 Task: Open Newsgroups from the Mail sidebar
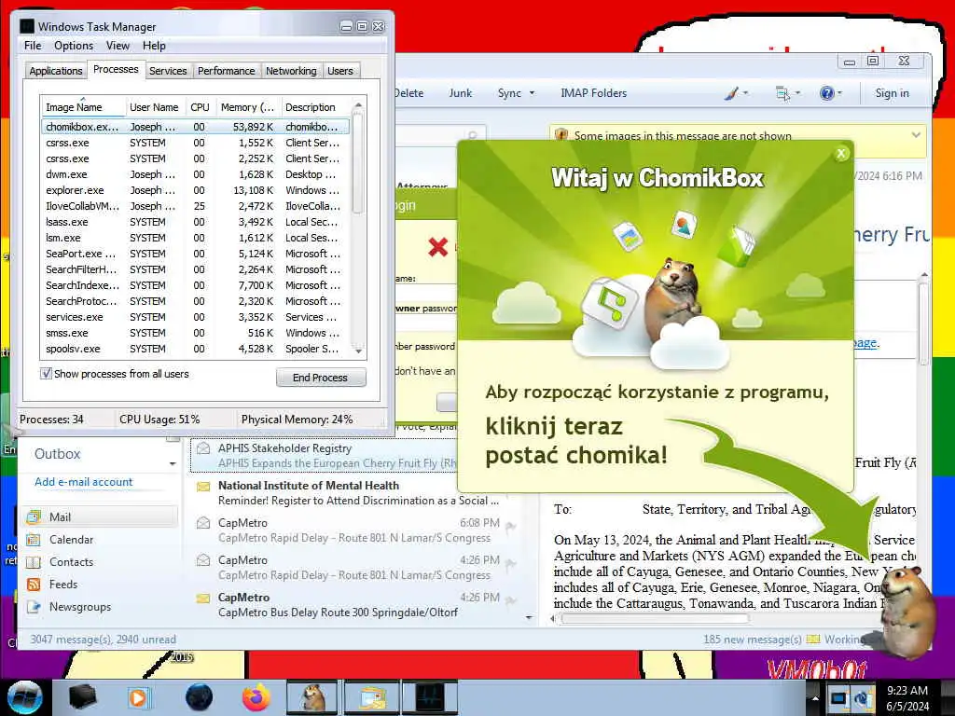tap(80, 607)
